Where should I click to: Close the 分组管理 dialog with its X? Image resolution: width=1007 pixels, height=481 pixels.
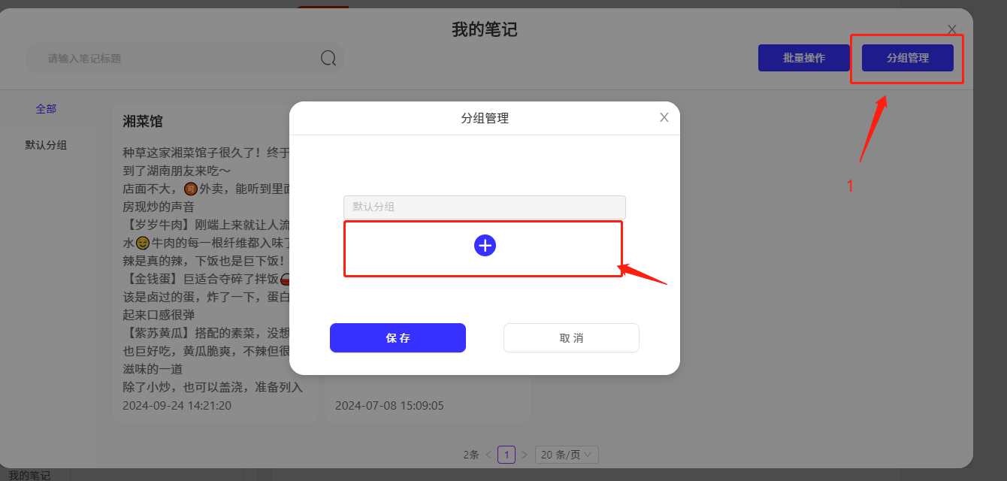click(x=664, y=117)
